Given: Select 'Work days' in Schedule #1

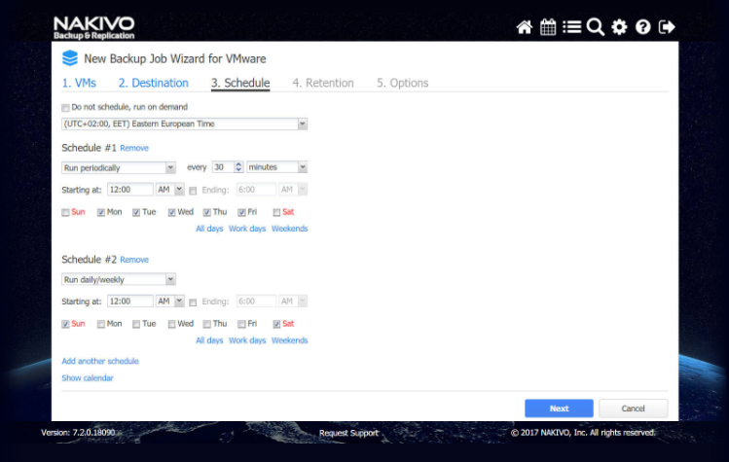Looking at the screenshot, I should click(x=247, y=229).
